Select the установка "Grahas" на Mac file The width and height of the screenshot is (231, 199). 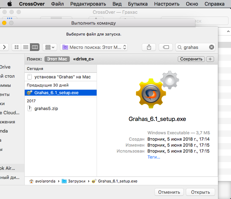(x=61, y=77)
